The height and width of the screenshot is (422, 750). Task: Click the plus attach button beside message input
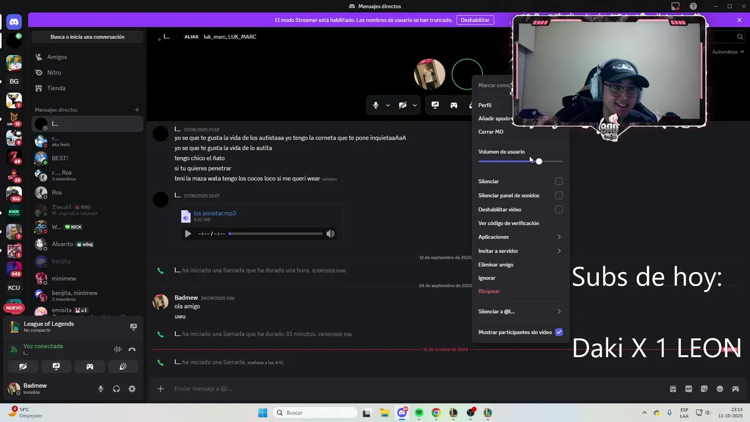click(x=161, y=389)
